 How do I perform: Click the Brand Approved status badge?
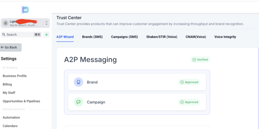click(x=189, y=82)
